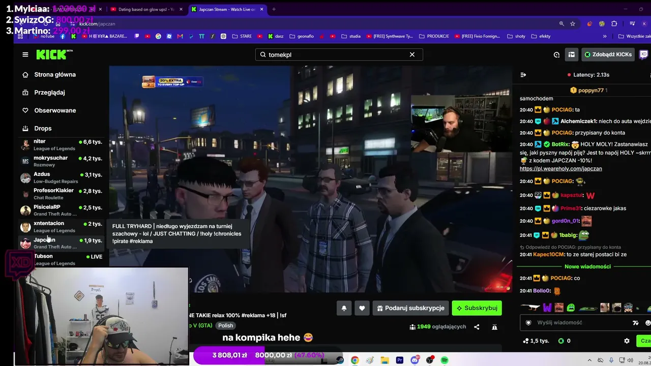Click Alchemiczek1 username in chat
This screenshot has width=651, height=366.
(578, 121)
